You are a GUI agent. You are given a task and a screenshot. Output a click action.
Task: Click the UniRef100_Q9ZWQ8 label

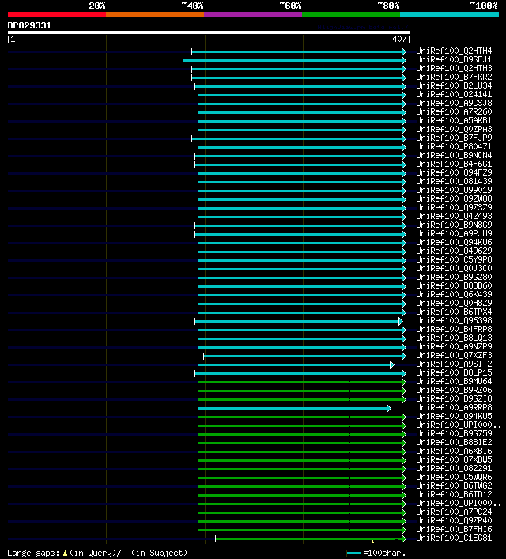point(454,198)
